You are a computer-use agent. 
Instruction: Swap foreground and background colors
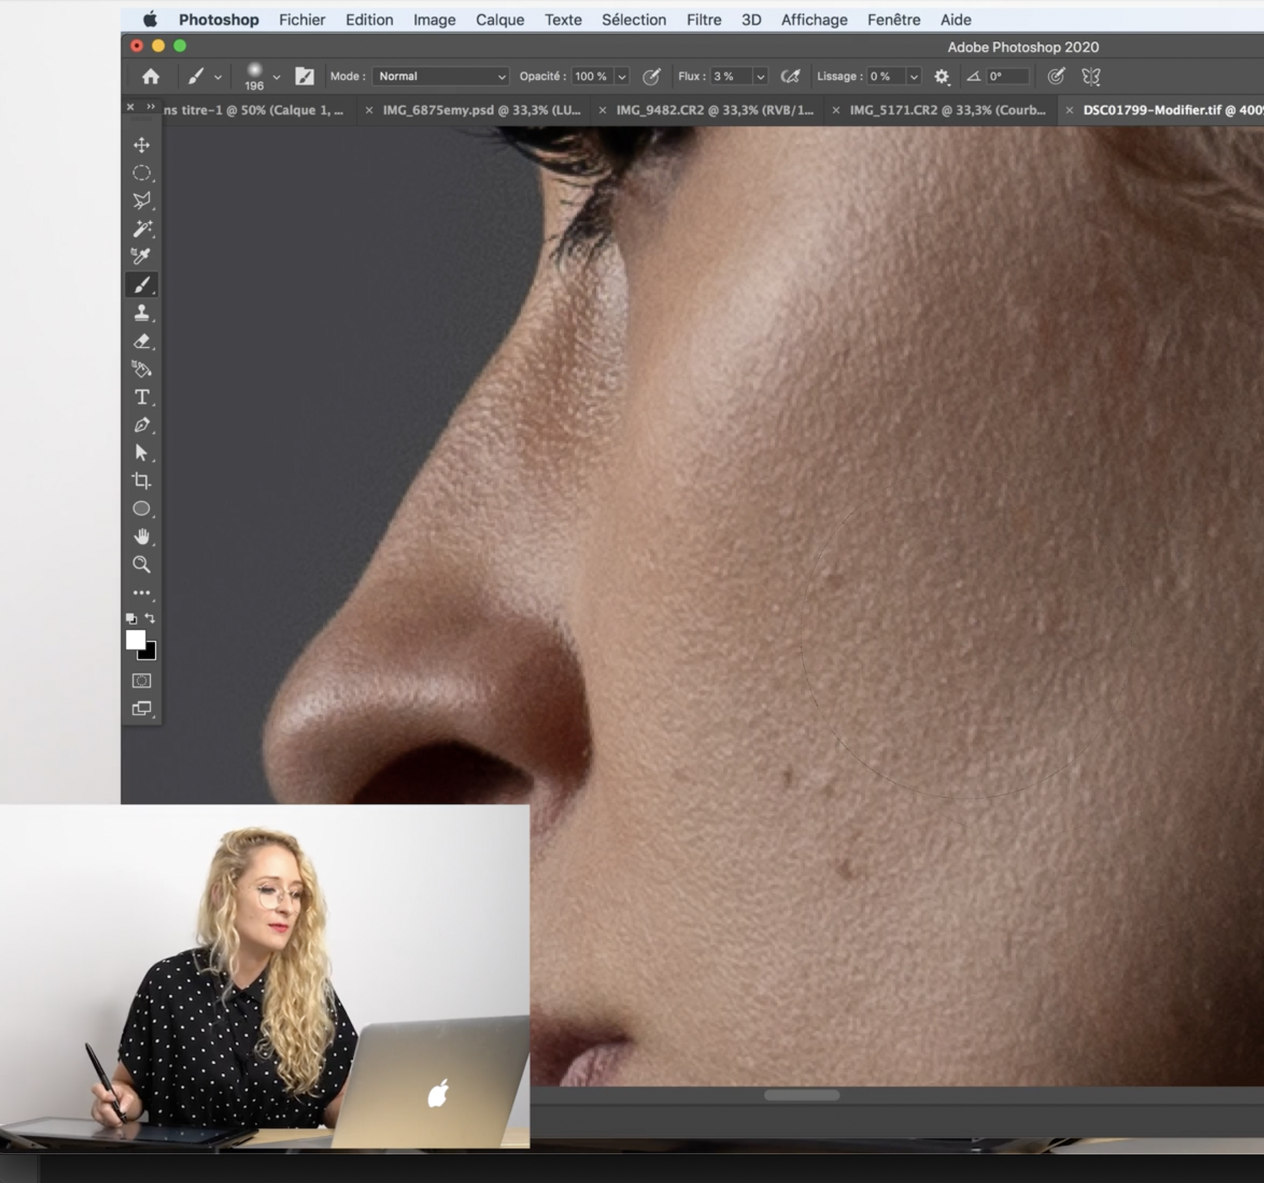coord(151,617)
